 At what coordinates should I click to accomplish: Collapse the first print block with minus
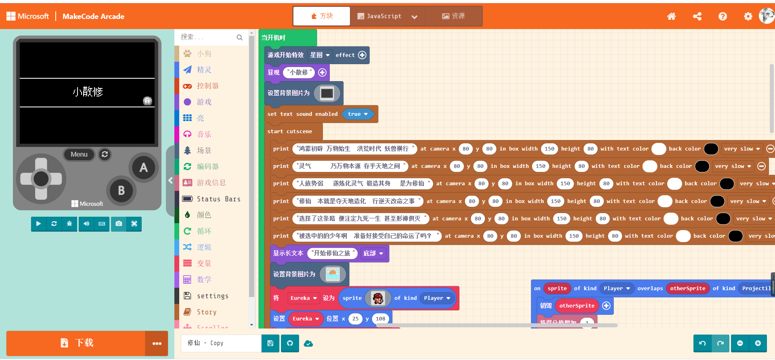[770, 149]
